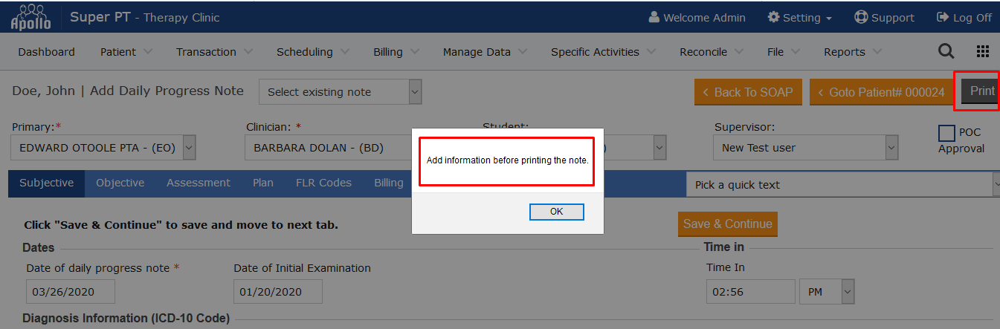The width and height of the screenshot is (1000, 329).
Task: Open the apps grid icon
Action: [982, 51]
